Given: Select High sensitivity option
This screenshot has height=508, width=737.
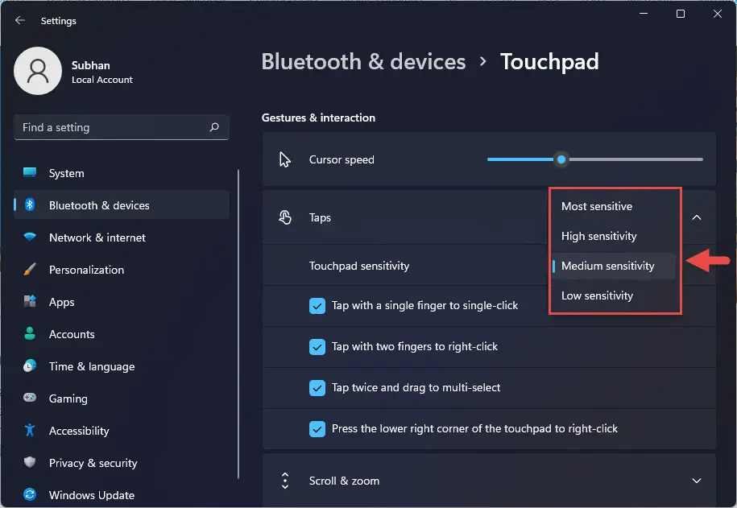Looking at the screenshot, I should click(614, 236).
